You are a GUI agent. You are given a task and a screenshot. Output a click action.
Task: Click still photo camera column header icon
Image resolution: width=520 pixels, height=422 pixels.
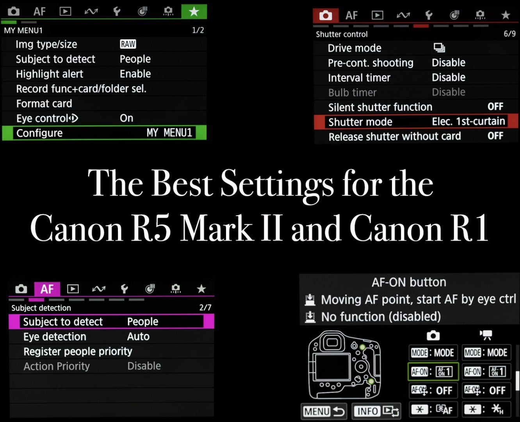[x=433, y=335]
